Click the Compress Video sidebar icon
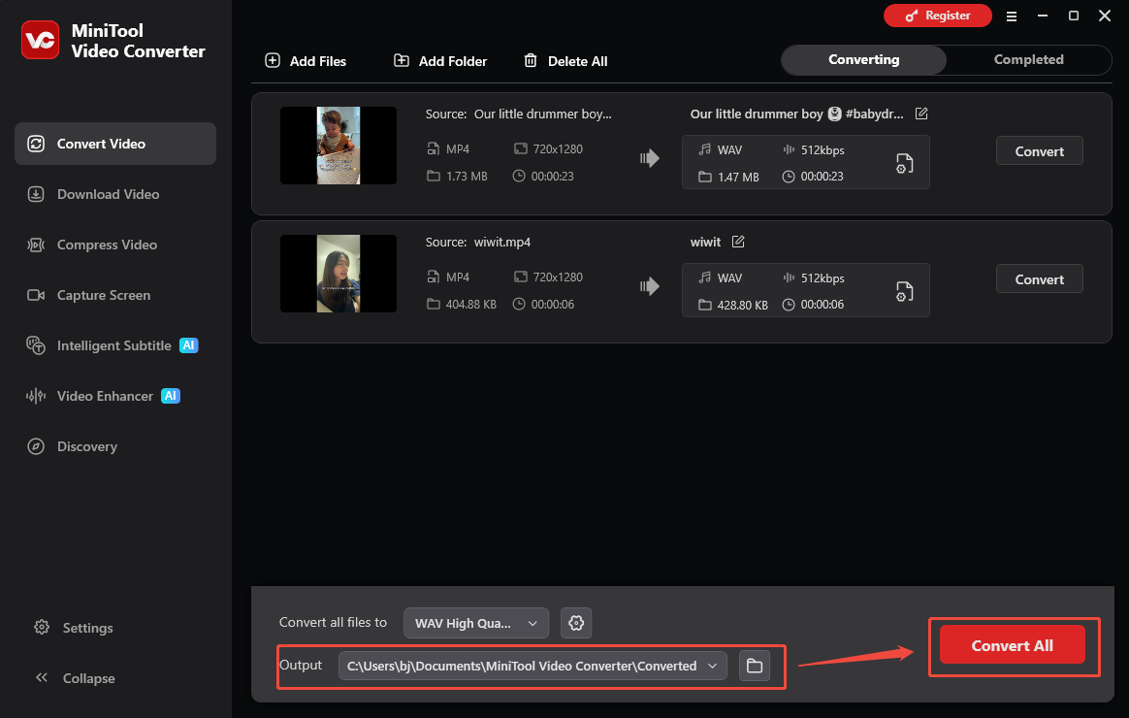 (36, 245)
